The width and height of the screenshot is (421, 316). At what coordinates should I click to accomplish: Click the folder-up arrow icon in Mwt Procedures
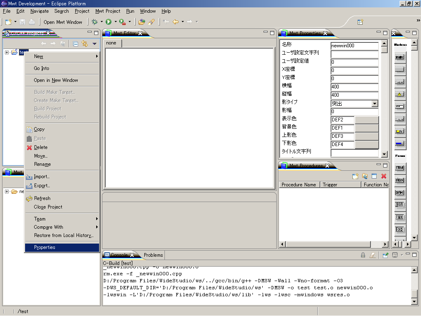[365, 176]
